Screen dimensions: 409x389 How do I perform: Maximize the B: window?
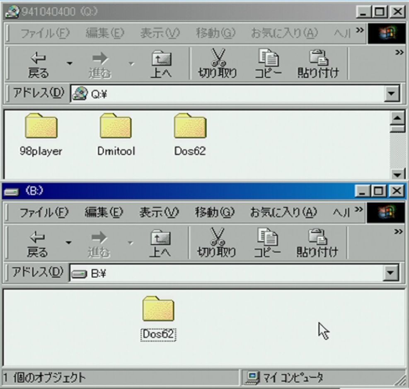(378, 191)
